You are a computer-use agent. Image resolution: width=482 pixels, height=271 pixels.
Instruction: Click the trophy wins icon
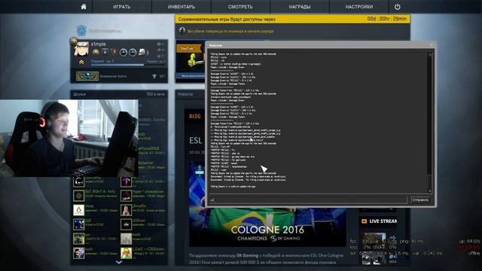click(154, 76)
